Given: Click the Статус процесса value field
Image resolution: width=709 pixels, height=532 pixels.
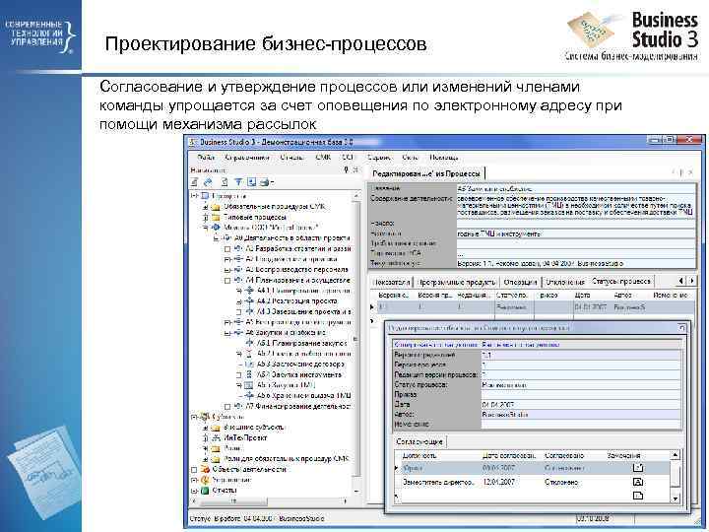Looking at the screenshot, I should (581, 385).
